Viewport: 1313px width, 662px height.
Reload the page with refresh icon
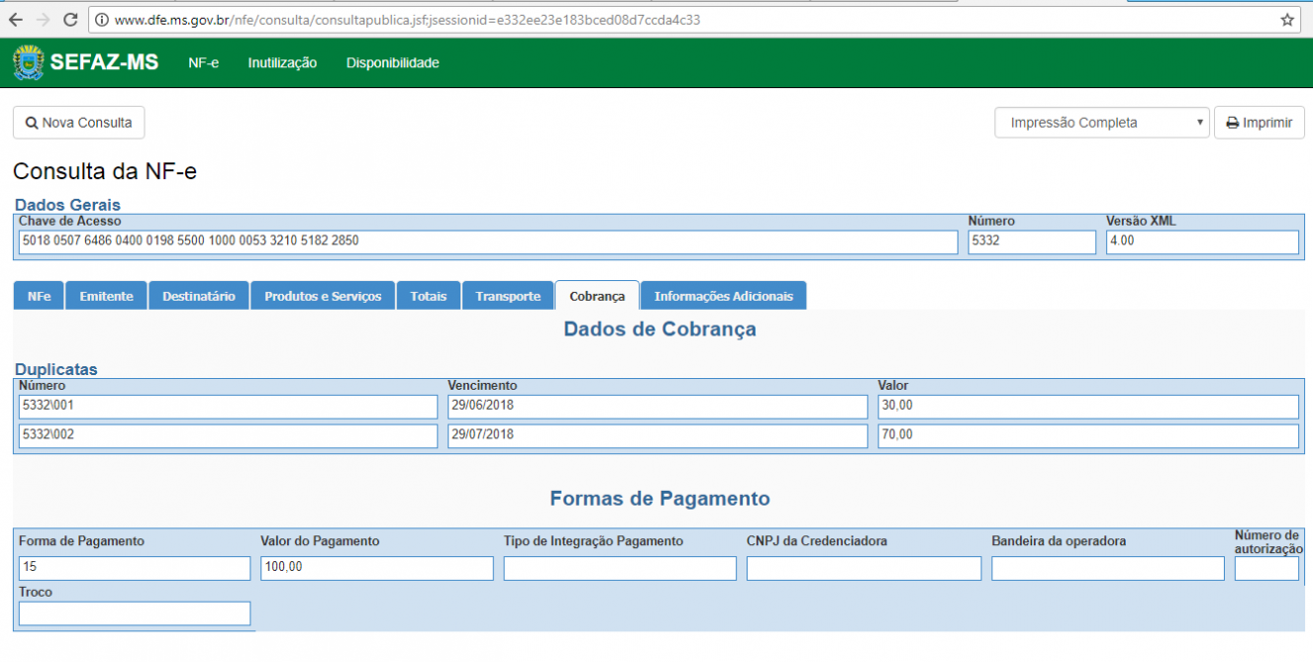[x=70, y=20]
